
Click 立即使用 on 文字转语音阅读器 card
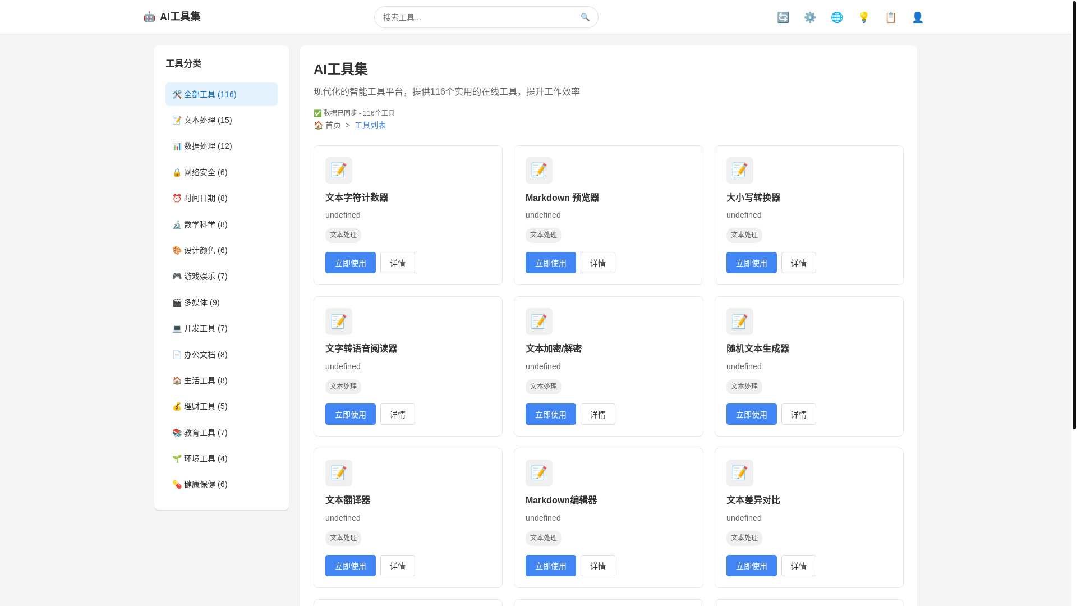pos(351,414)
